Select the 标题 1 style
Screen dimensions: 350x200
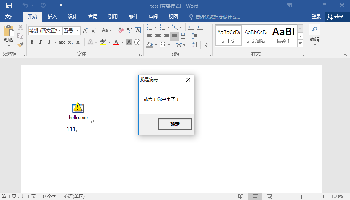pyautogui.click(x=283, y=36)
